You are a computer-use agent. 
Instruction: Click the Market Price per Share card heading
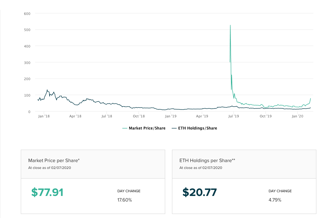(x=54, y=161)
